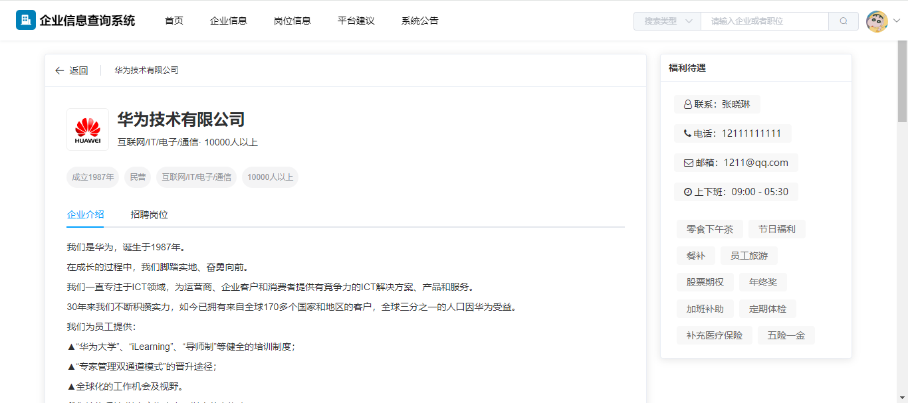This screenshot has height=403, width=908.
Task: Select the 平台建议 menu item
Action: 356,21
